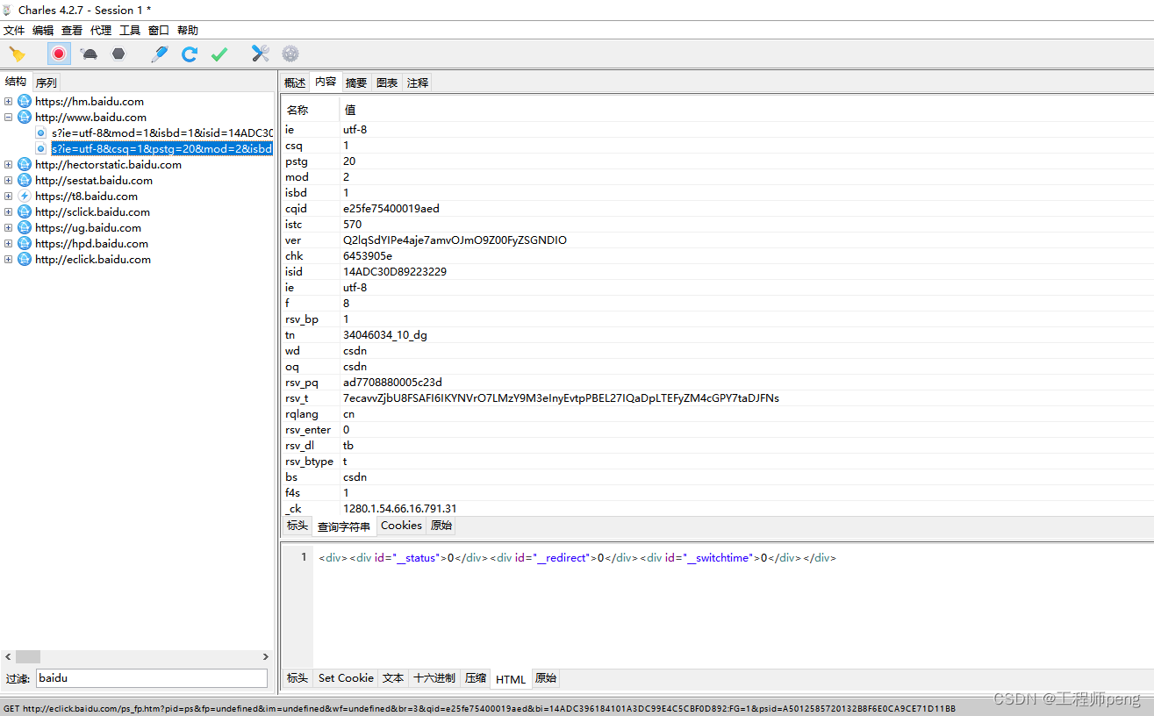The height and width of the screenshot is (716, 1154).
Task: Select request s?ie=utf-8&csq=1&pstg=20
Action: [162, 149]
